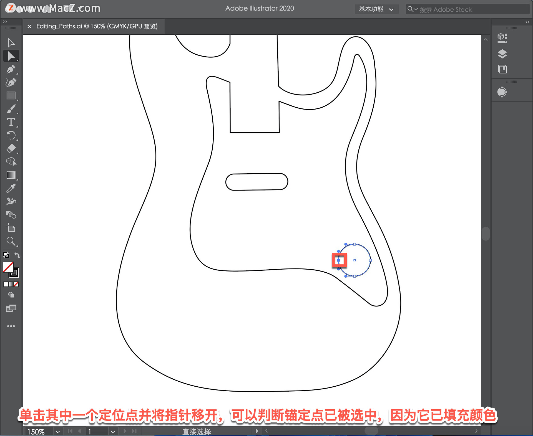Select the Curvature tool

pyautogui.click(x=11, y=82)
